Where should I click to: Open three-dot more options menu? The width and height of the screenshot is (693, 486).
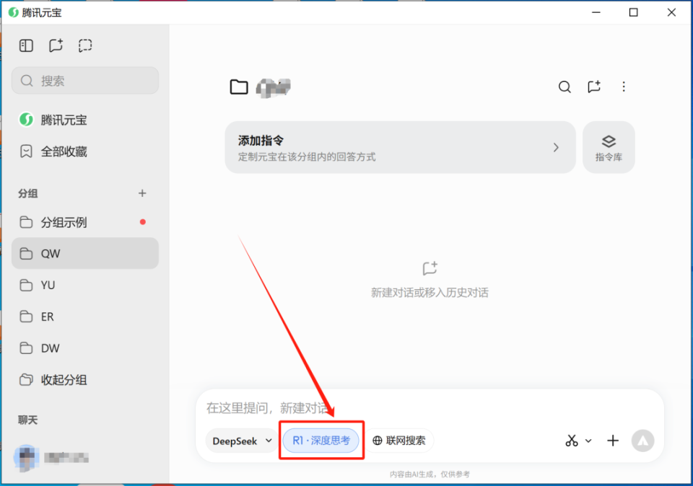coord(624,87)
